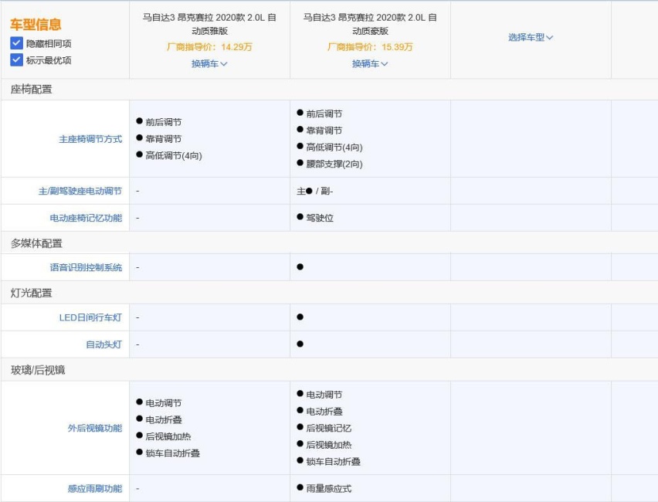Click 后视镜加热 in 质豪版 column
This screenshot has height=502, width=658.
(x=328, y=445)
